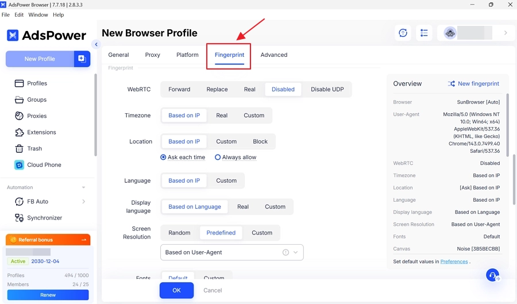Select 'Always allow' location option
Screen dimensions: 517x304
(x=236, y=157)
